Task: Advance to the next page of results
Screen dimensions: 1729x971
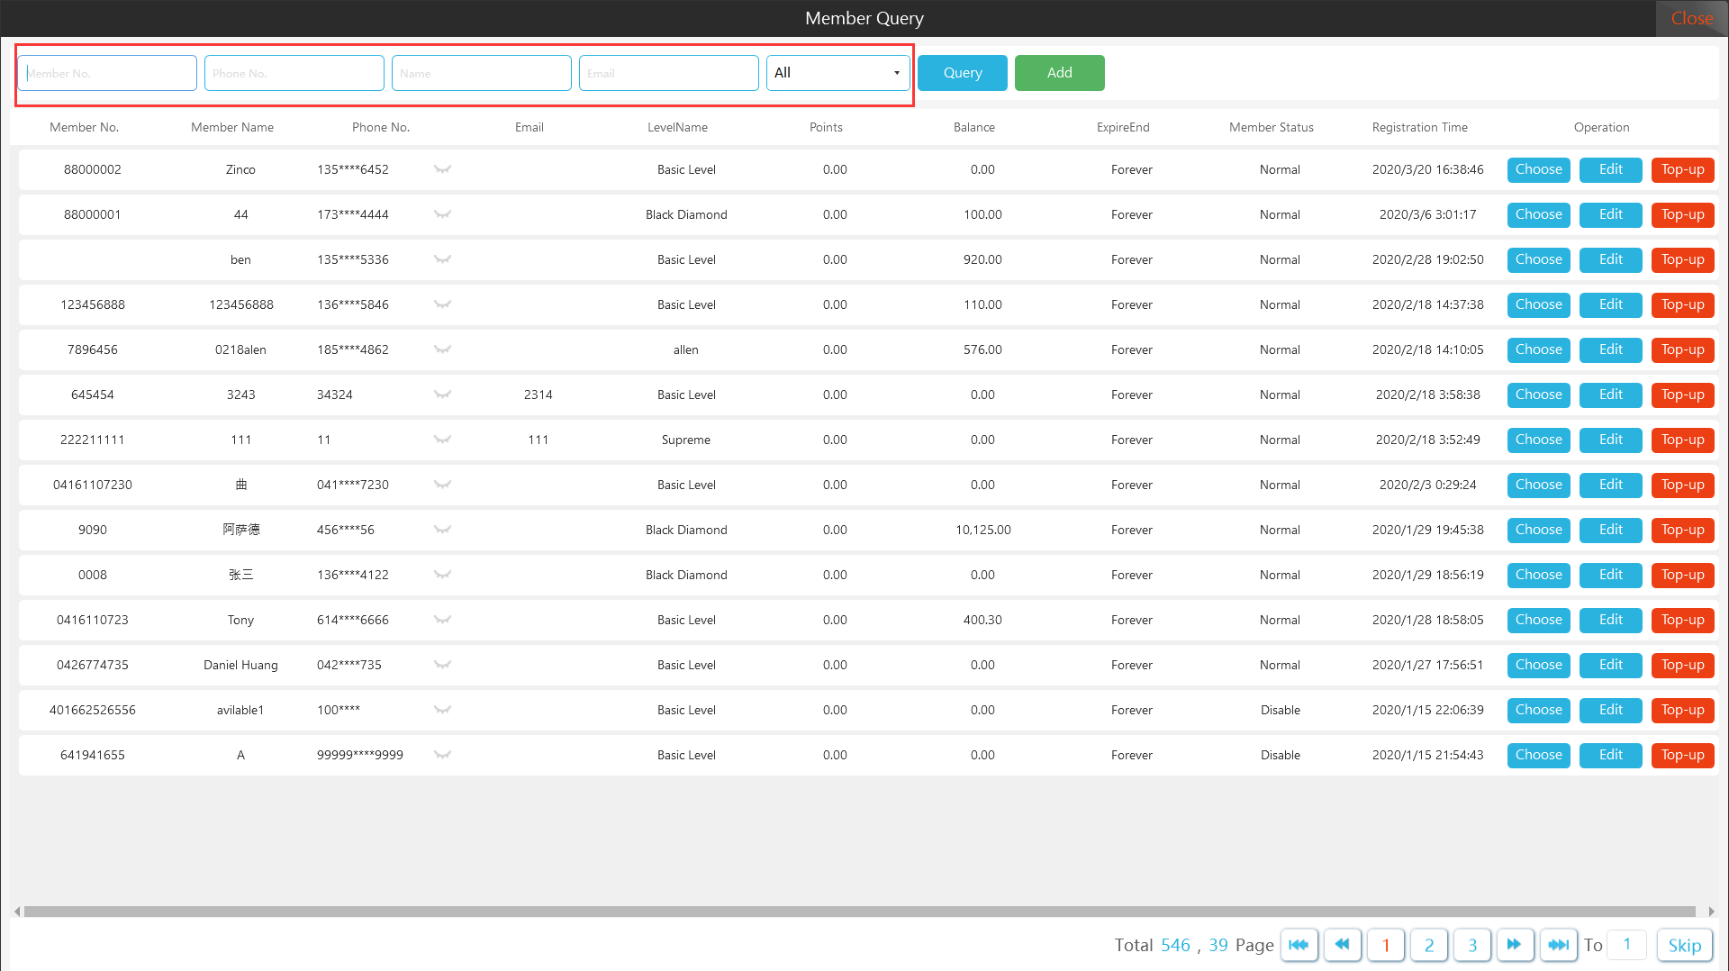Action: pyautogui.click(x=1515, y=945)
